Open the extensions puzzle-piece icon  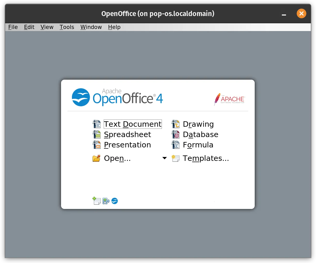click(x=106, y=201)
